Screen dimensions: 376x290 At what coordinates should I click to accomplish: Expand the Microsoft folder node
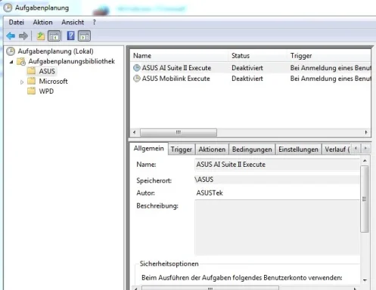tap(22, 82)
